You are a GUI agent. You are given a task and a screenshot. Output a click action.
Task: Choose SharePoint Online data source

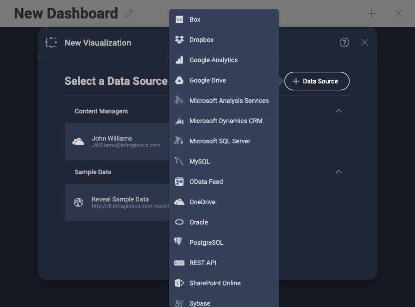coord(224,283)
